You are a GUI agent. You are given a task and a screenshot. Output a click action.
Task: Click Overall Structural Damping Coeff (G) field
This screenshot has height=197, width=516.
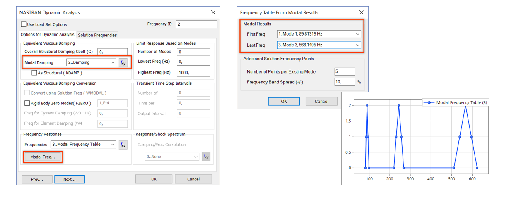[x=112, y=52]
